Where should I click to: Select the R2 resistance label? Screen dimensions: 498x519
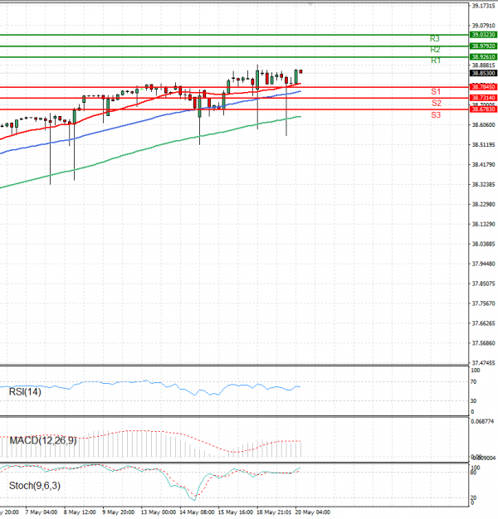point(435,50)
